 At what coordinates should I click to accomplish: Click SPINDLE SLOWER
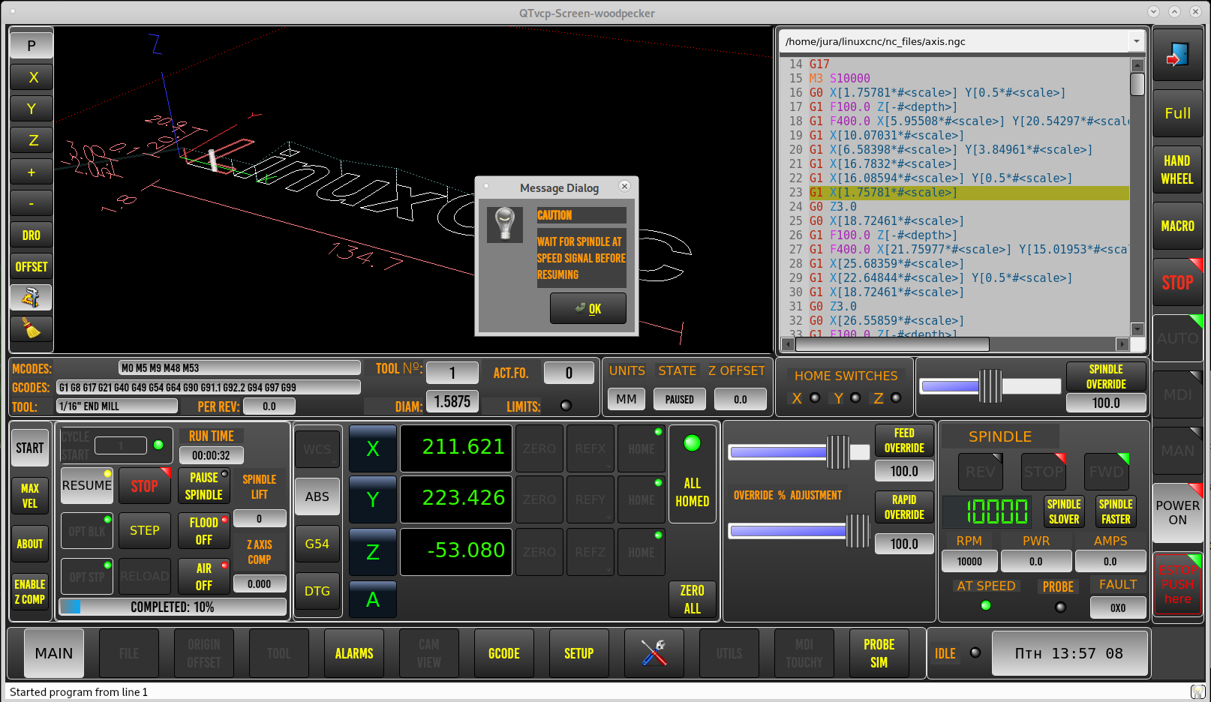click(x=1064, y=511)
